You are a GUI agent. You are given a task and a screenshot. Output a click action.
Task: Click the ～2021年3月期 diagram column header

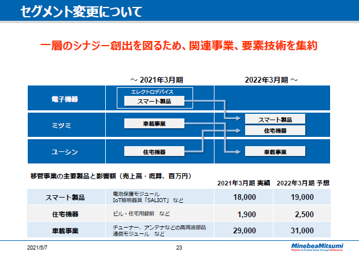(158, 79)
